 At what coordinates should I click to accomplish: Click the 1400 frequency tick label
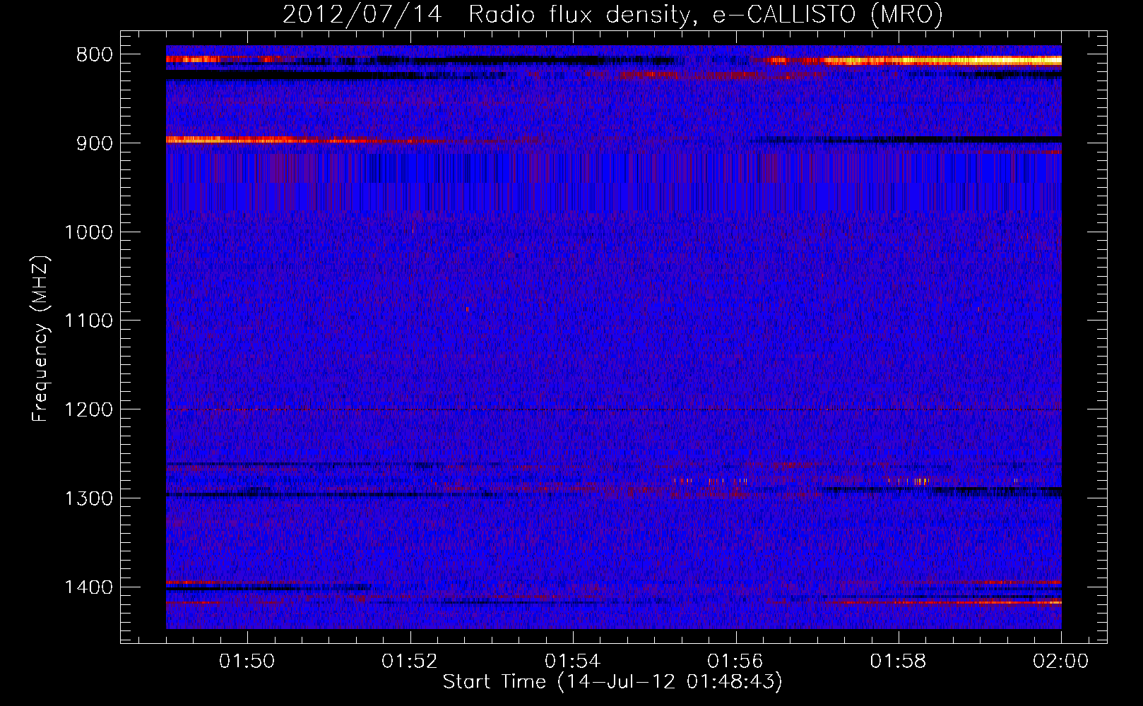[x=88, y=587]
